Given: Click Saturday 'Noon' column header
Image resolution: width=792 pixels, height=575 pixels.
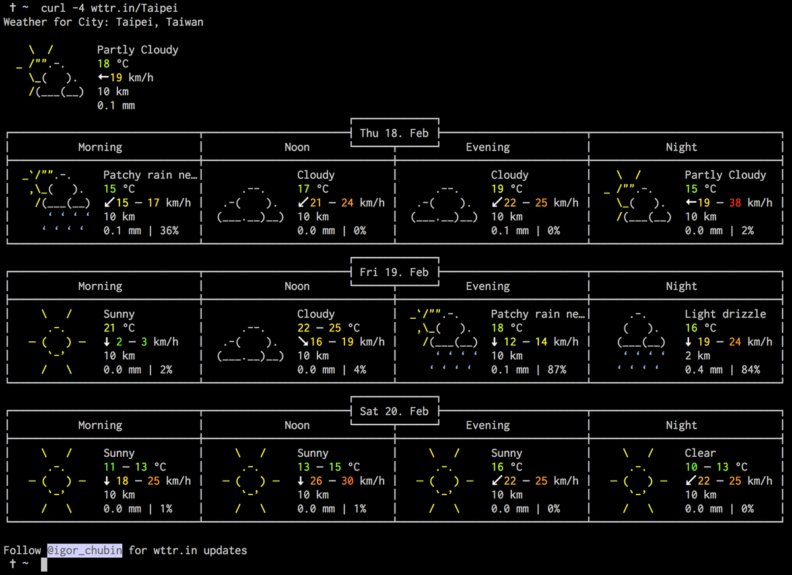Looking at the screenshot, I should point(297,426).
